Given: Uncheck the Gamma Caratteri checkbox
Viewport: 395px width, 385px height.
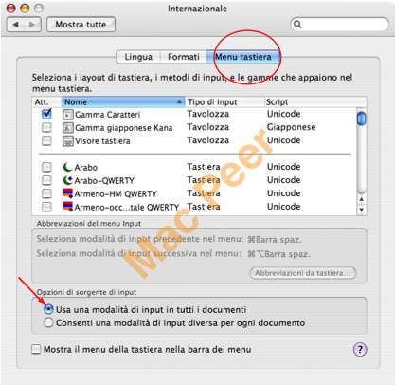Looking at the screenshot, I should 46,114.
